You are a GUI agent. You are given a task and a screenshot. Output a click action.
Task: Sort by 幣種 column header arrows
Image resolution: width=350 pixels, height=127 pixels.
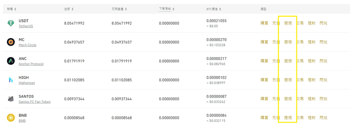(15, 9)
